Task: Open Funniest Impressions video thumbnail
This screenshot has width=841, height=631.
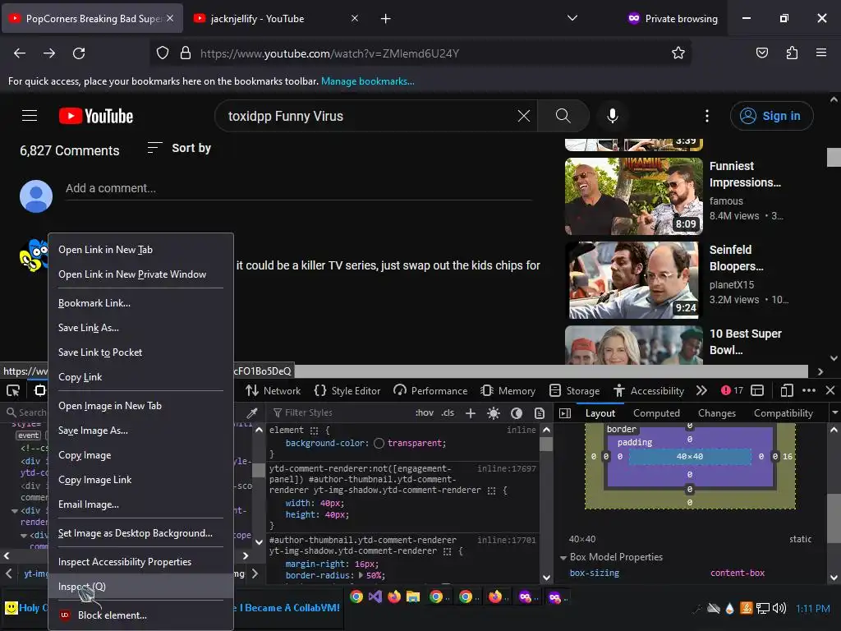Action: point(633,196)
